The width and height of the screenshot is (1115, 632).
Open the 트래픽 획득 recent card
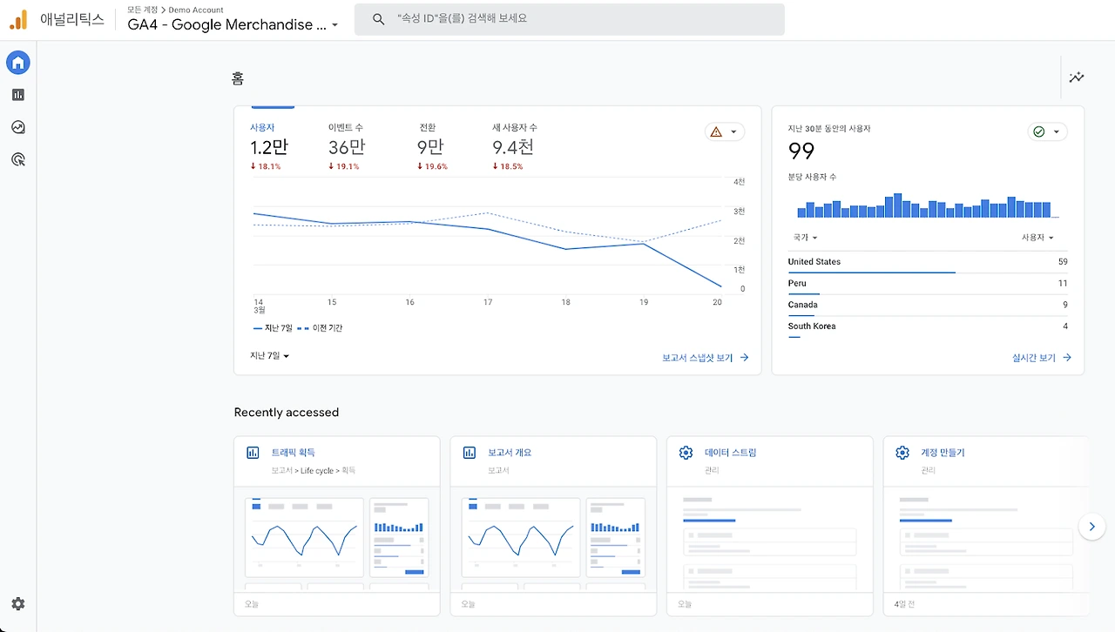pyautogui.click(x=337, y=527)
